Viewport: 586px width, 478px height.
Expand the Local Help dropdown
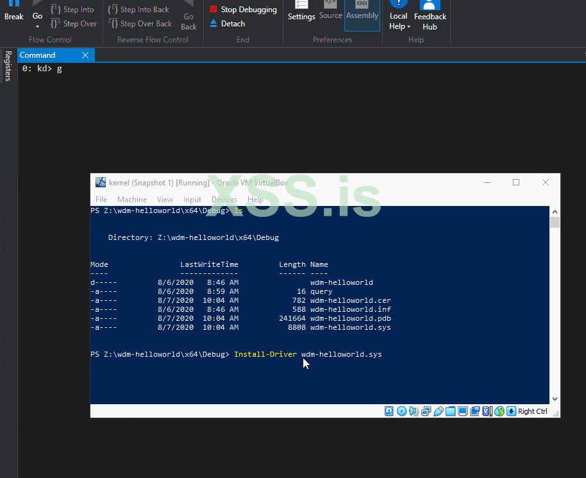coord(408,27)
